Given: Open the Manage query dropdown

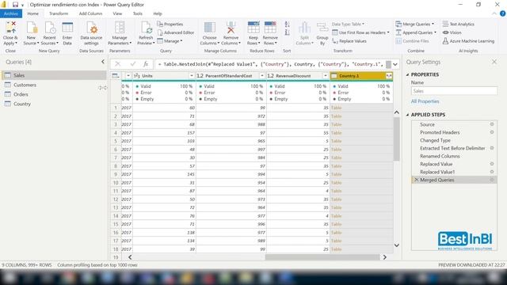Looking at the screenshot, I should 170,41.
